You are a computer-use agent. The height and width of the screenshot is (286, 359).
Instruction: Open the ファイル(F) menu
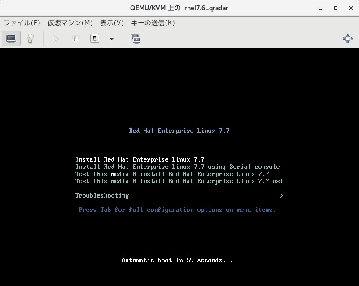coord(22,23)
